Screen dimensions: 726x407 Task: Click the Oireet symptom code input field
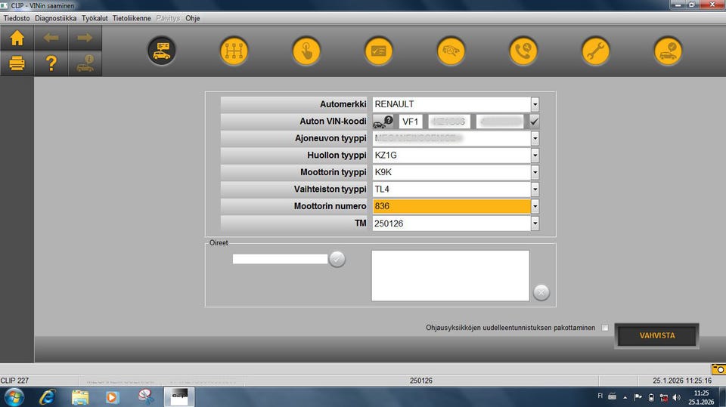(x=280, y=259)
